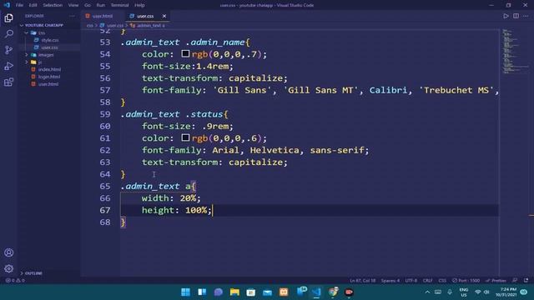Viewport: 534px width, 300px height.
Task: Click the color swatch on line 54
Action: coord(185,53)
